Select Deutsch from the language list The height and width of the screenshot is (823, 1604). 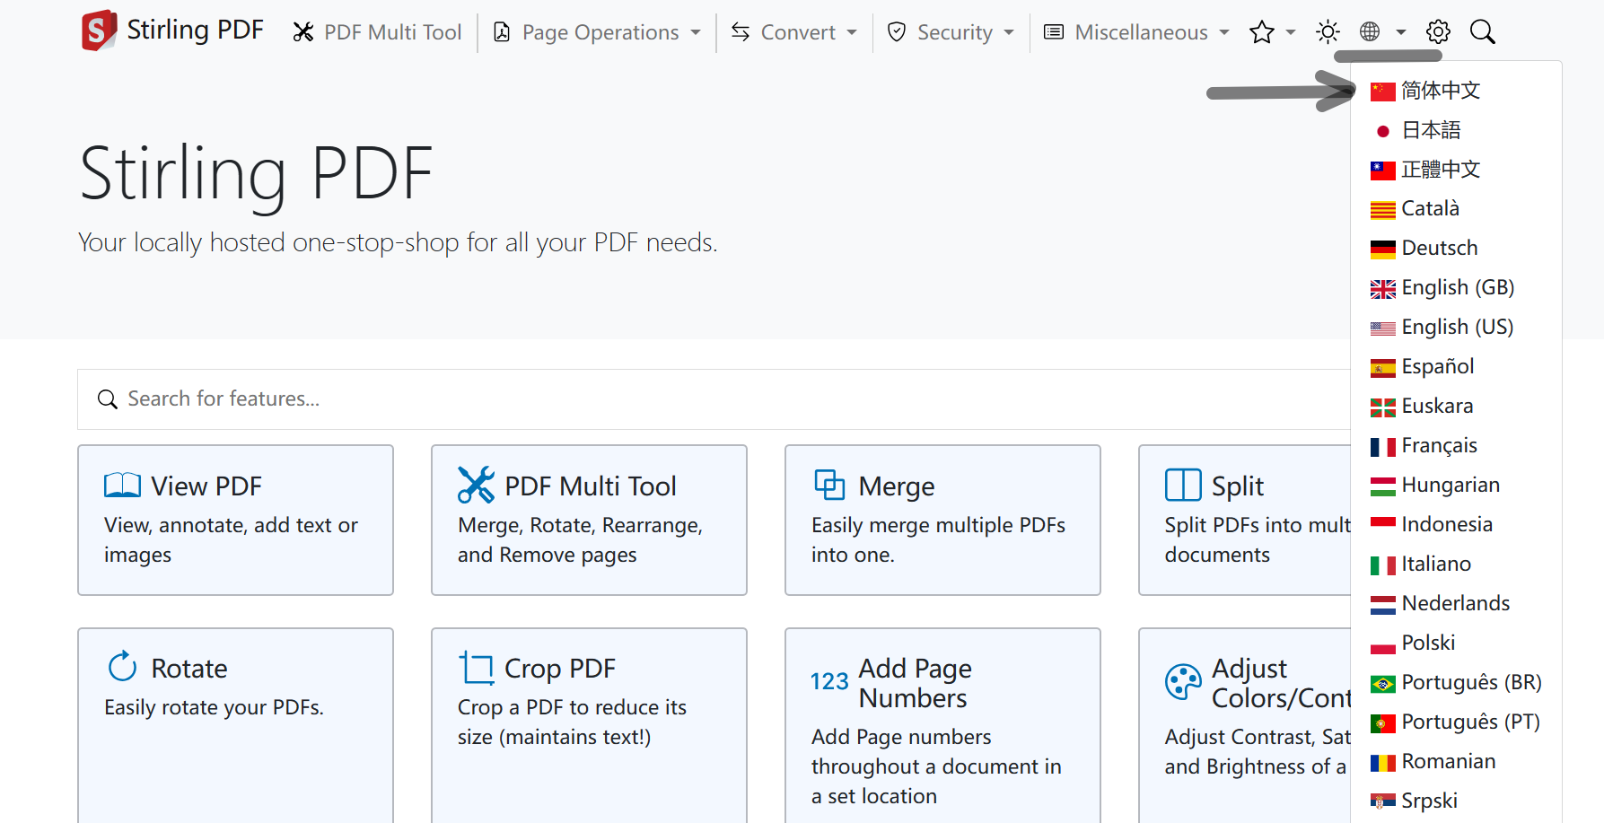(x=1439, y=248)
